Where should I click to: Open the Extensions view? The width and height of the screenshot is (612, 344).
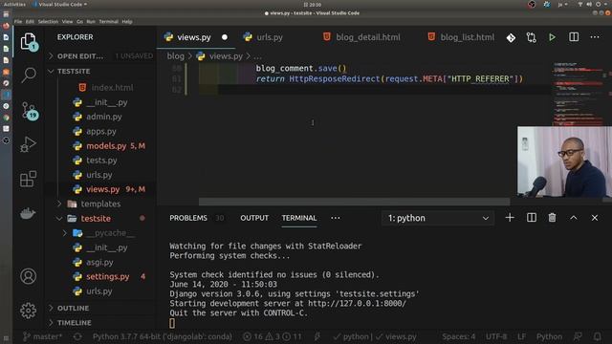(x=29, y=179)
